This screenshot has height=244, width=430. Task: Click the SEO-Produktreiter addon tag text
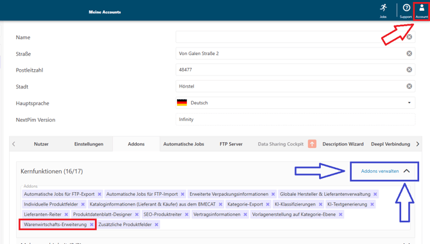162,215
